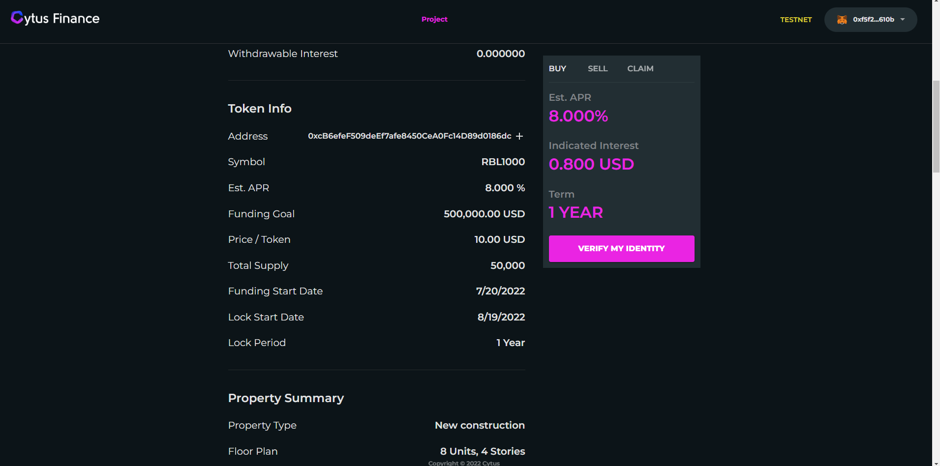Click the 500,000.00 USD funding goal value
940x466 pixels.
click(484, 214)
